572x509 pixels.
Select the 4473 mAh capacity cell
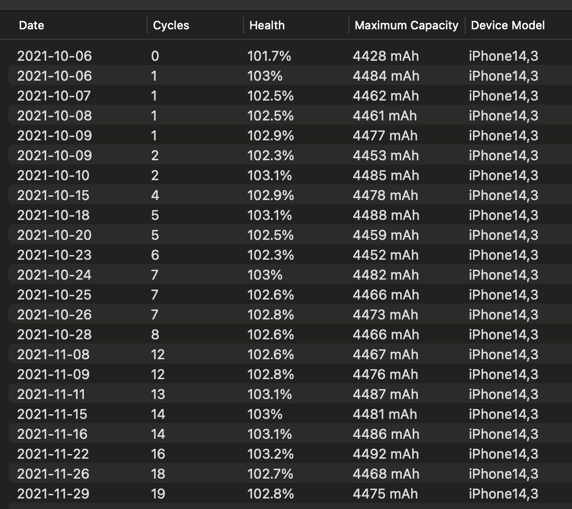pyautogui.click(x=385, y=314)
